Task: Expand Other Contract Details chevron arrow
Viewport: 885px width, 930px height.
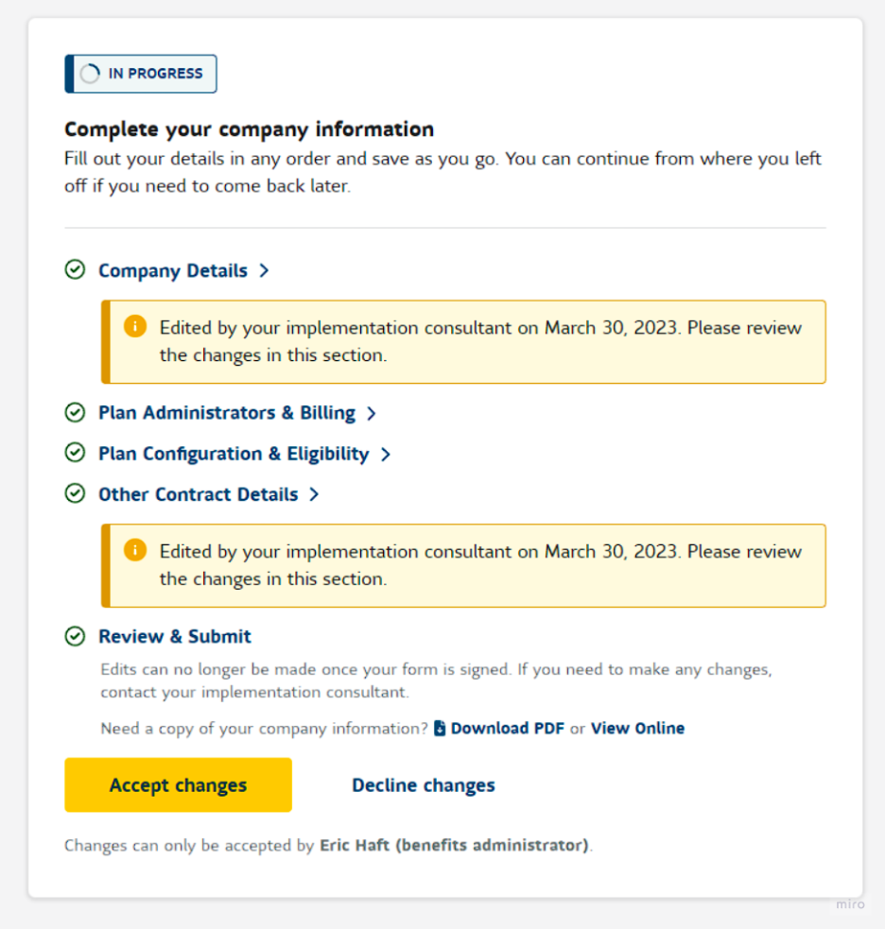Action: 314,494
